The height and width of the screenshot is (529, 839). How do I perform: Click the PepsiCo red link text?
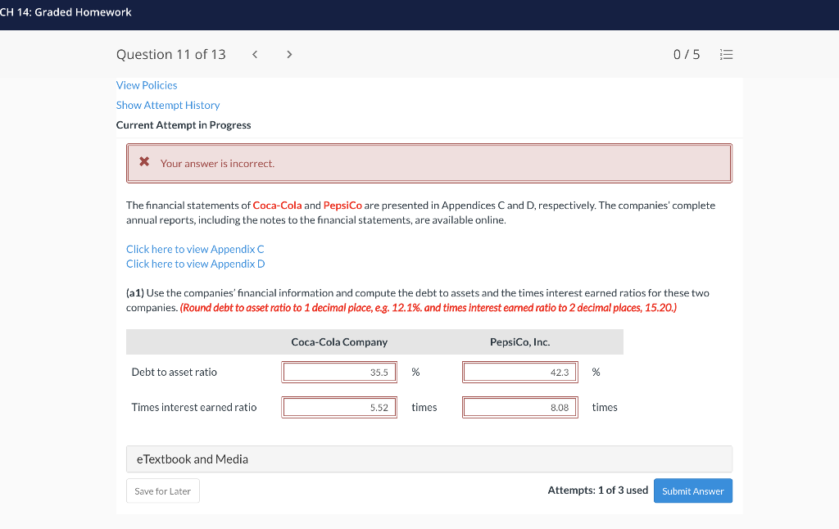pos(342,206)
